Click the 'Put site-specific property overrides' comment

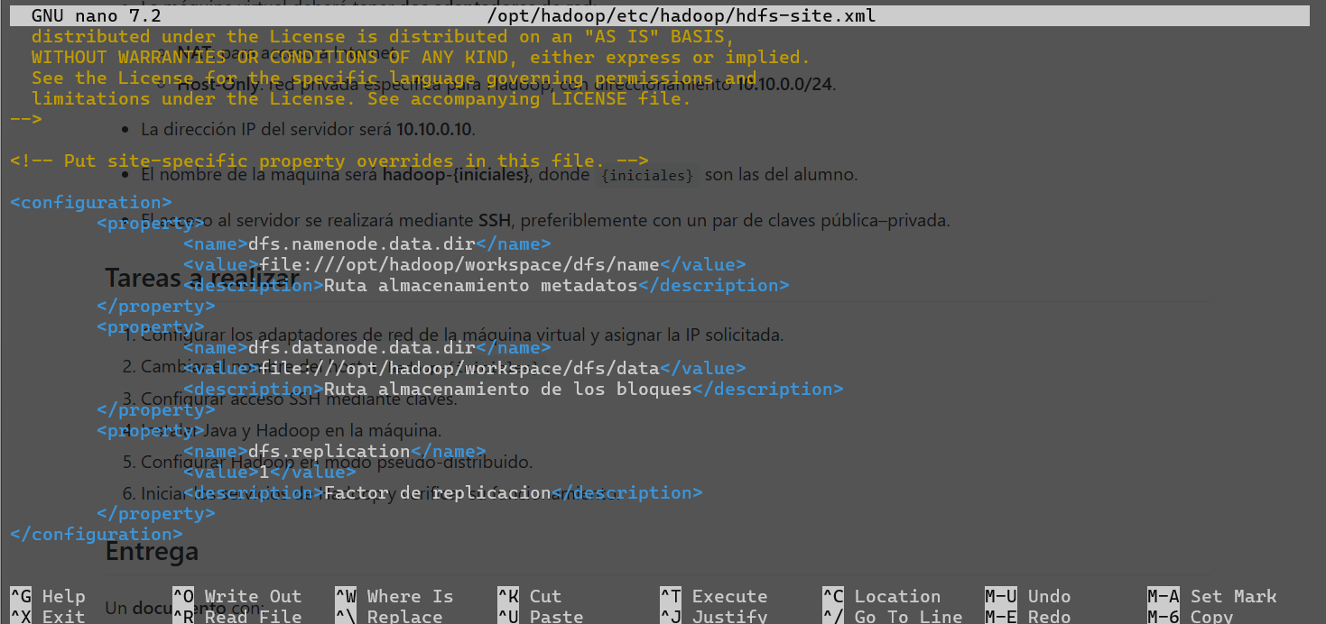pos(329,161)
